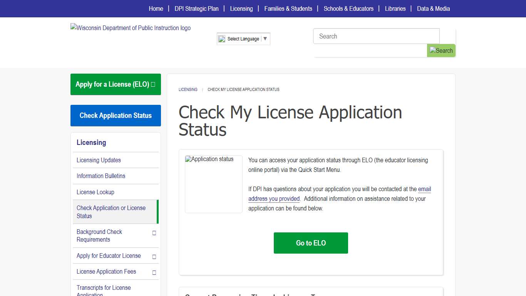Screen dimensions: 526x296
Task: Click the external link square next to Apply for a License
Action: pos(153,84)
